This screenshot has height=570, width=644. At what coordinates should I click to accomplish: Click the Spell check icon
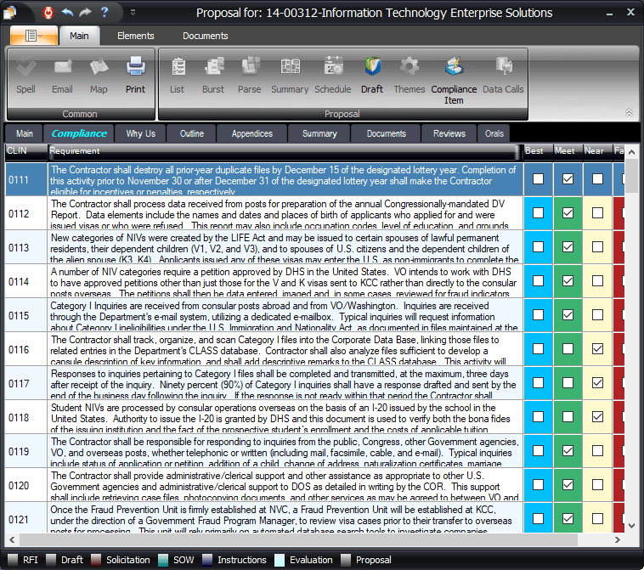[25, 67]
